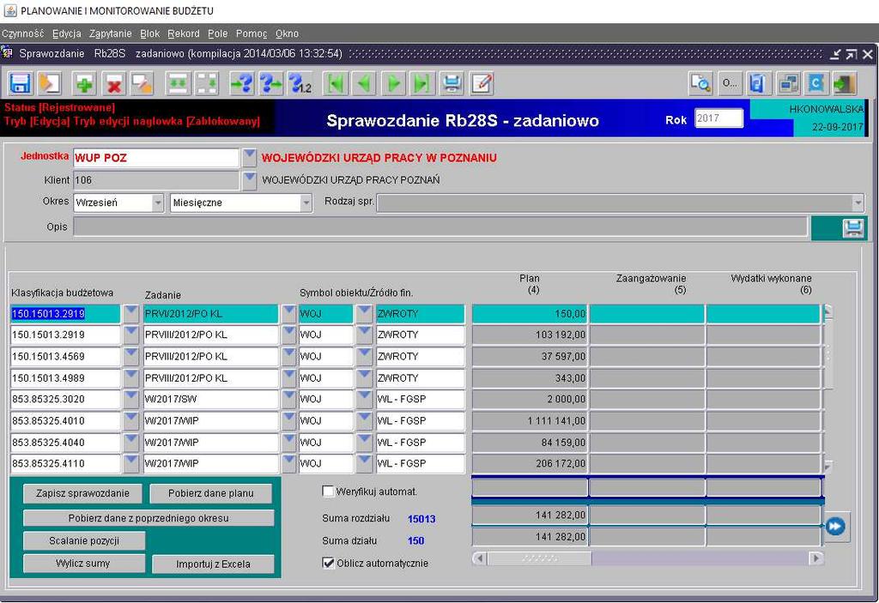Click the blue floppy disk save icon
879x603 pixels.
coord(21,84)
